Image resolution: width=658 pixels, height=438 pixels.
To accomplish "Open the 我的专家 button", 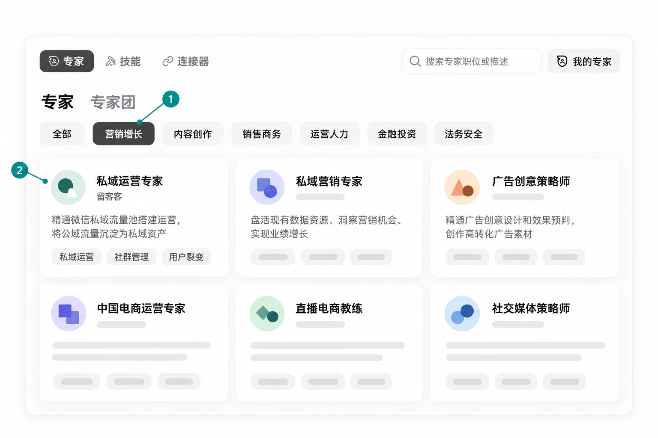I will 584,61.
